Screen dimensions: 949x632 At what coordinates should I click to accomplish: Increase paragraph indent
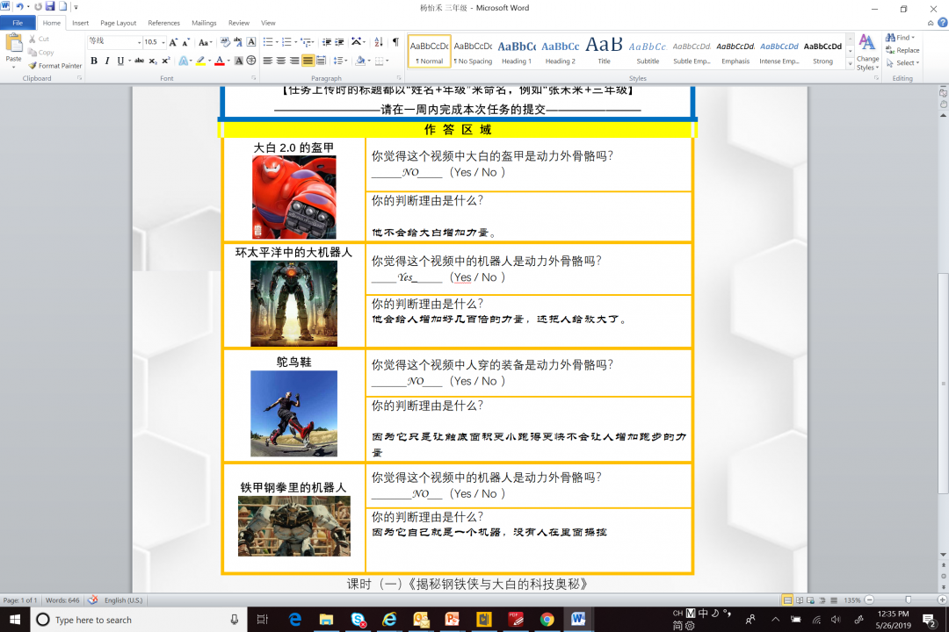click(339, 42)
